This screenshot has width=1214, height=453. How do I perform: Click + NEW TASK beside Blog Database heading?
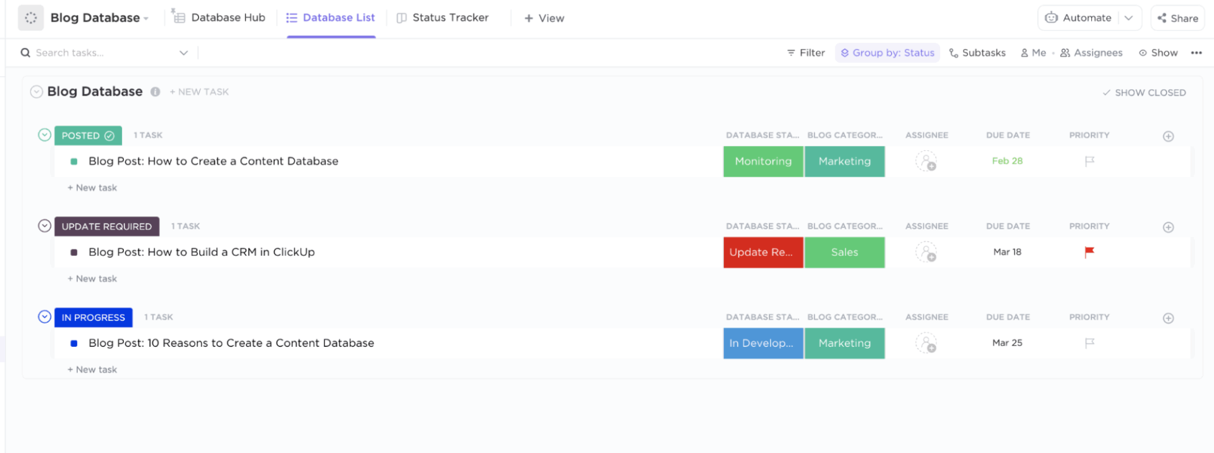point(199,92)
